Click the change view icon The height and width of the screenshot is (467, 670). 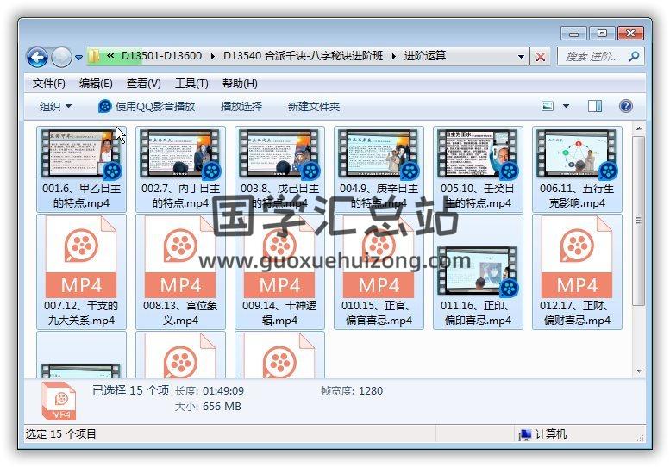coord(548,106)
